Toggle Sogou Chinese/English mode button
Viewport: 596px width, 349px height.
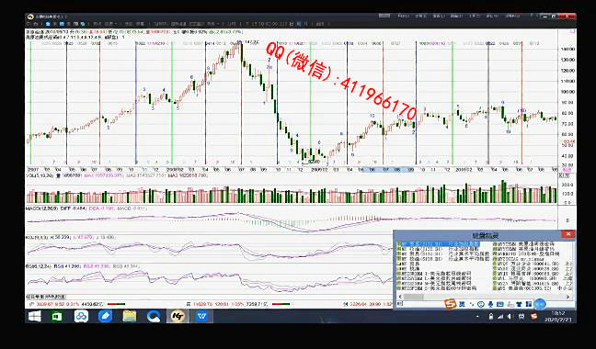tap(462, 304)
